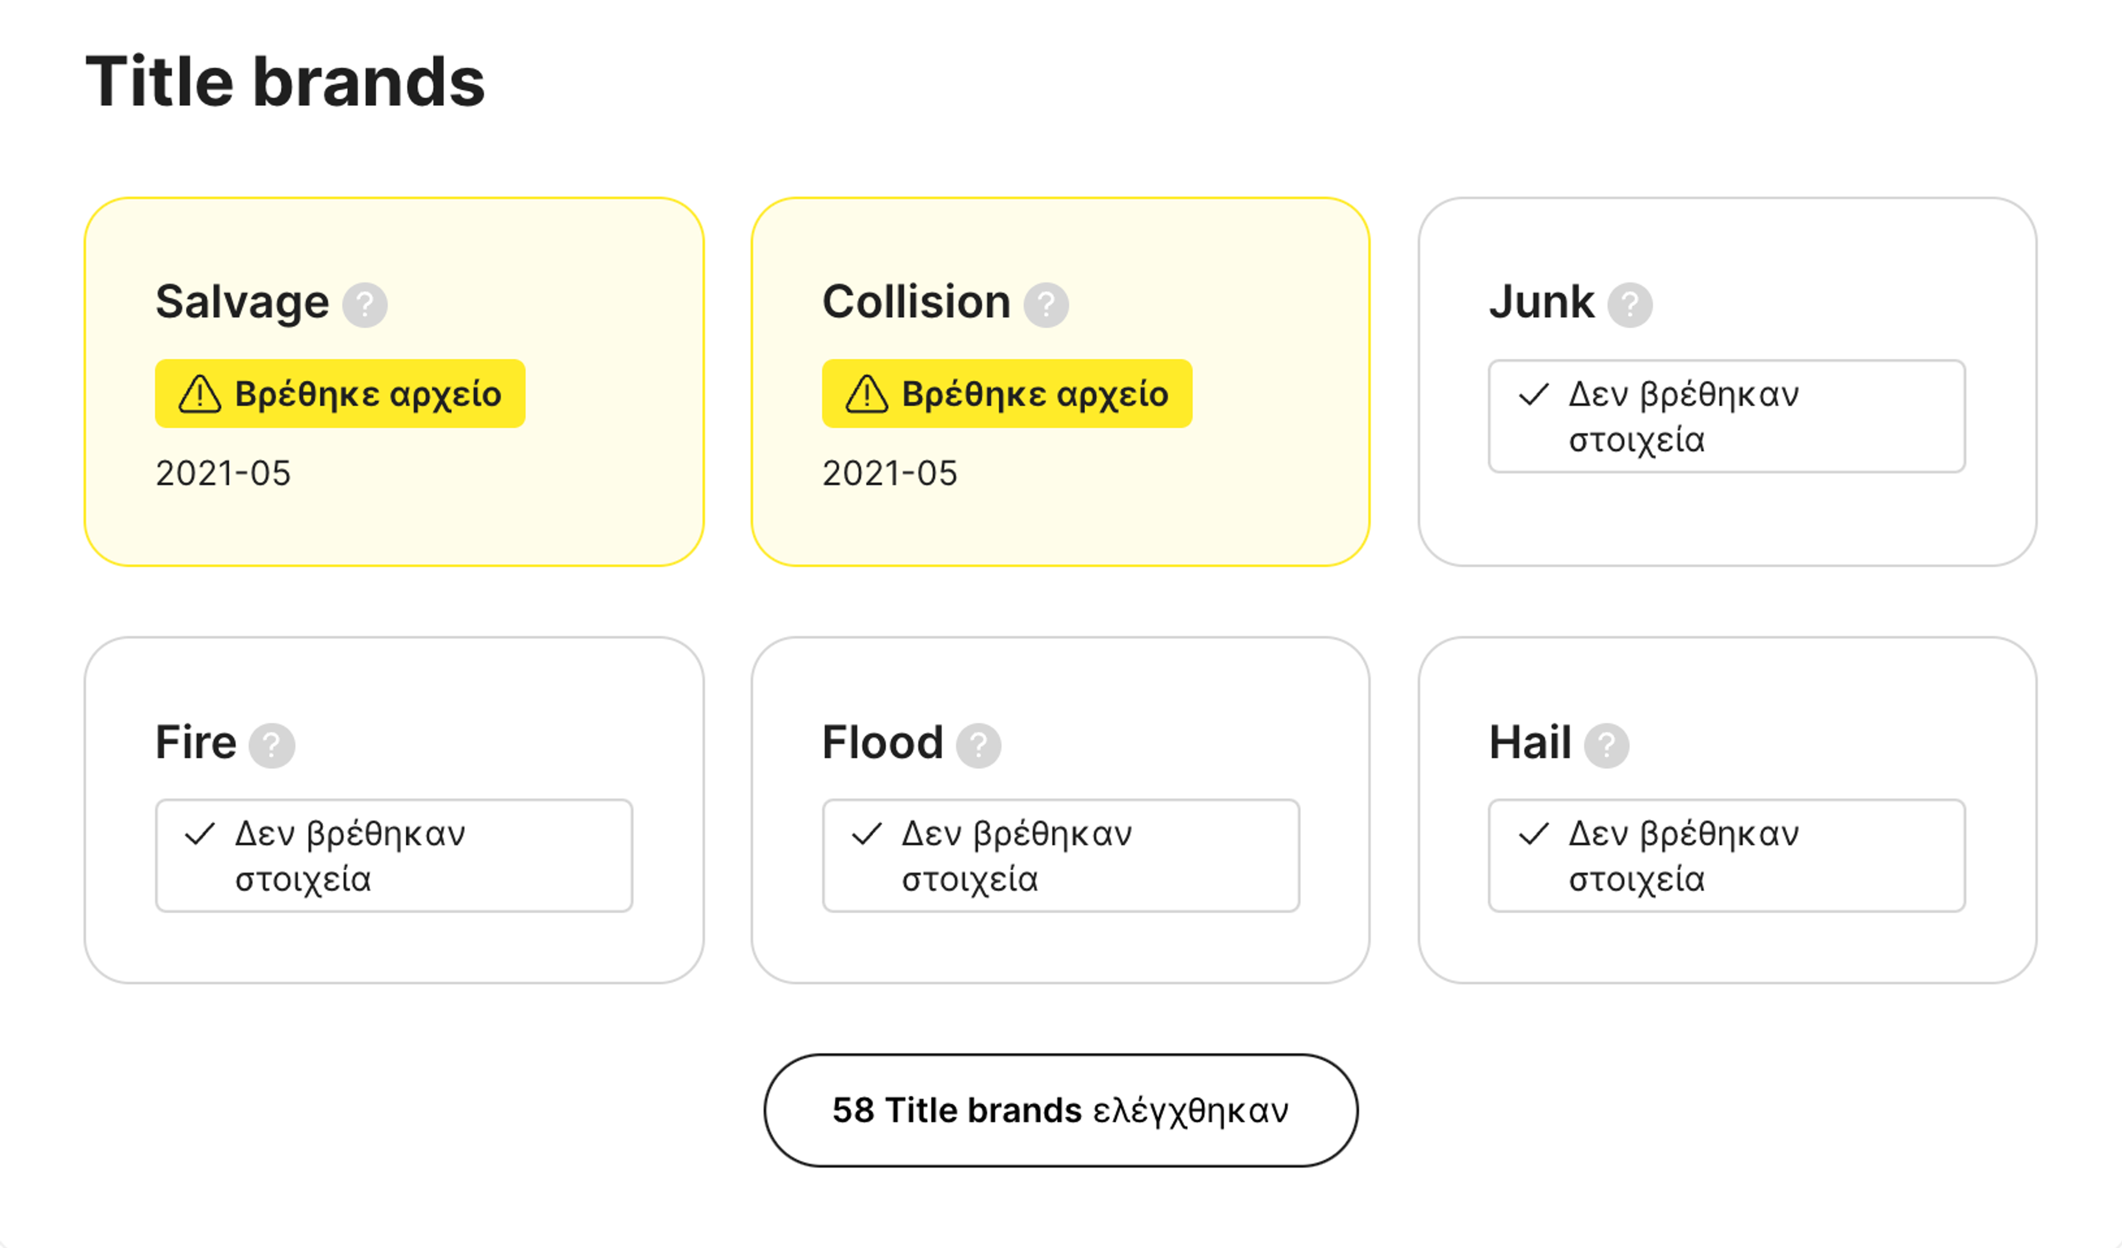Open the Hail help tooltip icon

tap(1606, 744)
